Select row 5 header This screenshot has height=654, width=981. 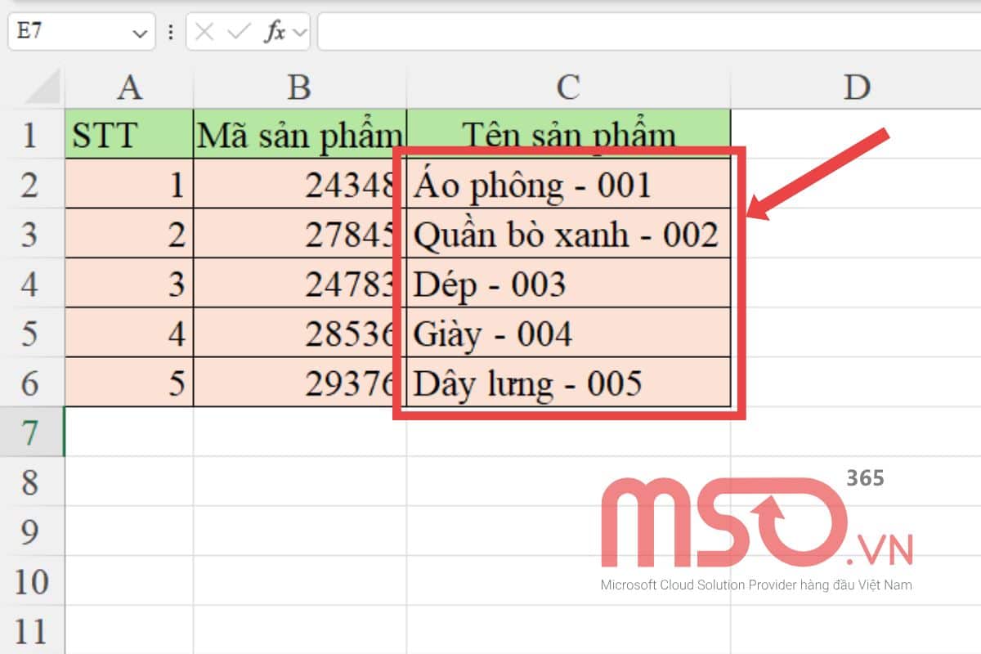(x=32, y=334)
